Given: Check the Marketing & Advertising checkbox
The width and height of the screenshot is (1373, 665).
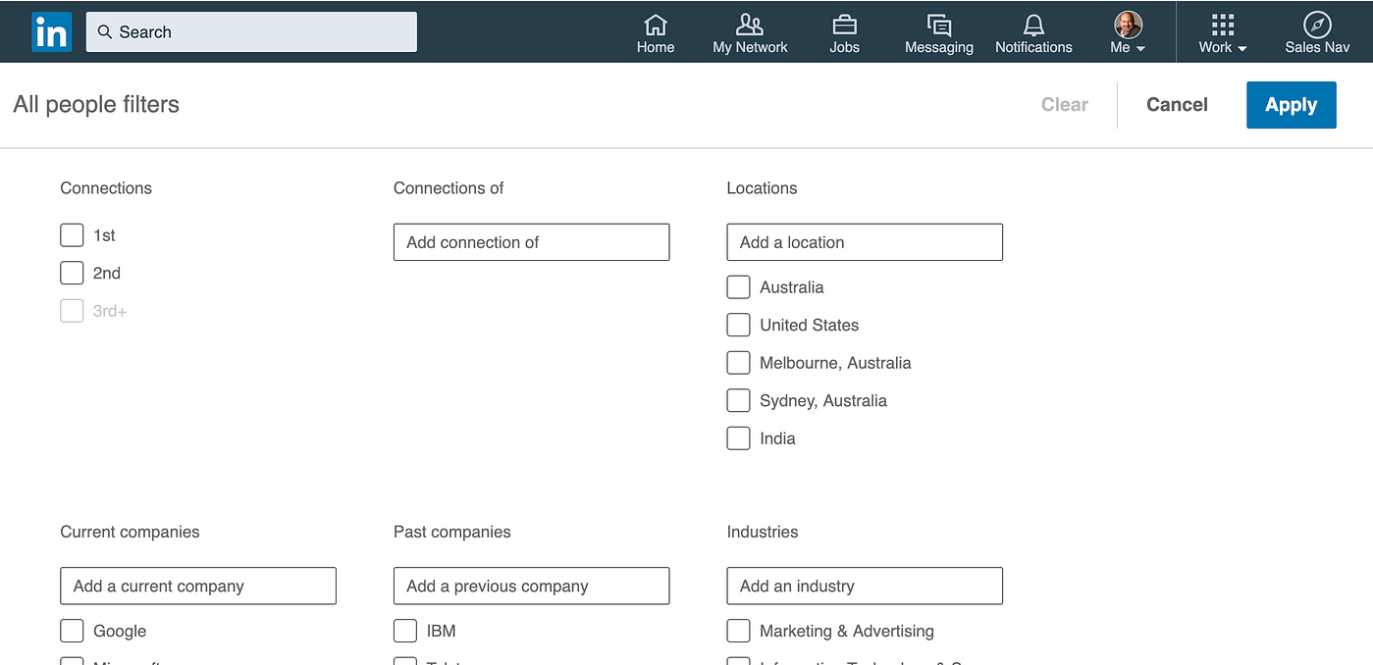Looking at the screenshot, I should pos(738,631).
